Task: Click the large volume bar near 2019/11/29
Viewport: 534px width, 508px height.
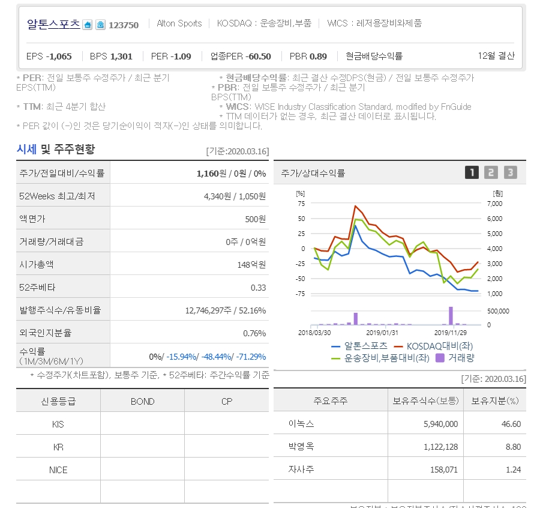Action: point(451,316)
